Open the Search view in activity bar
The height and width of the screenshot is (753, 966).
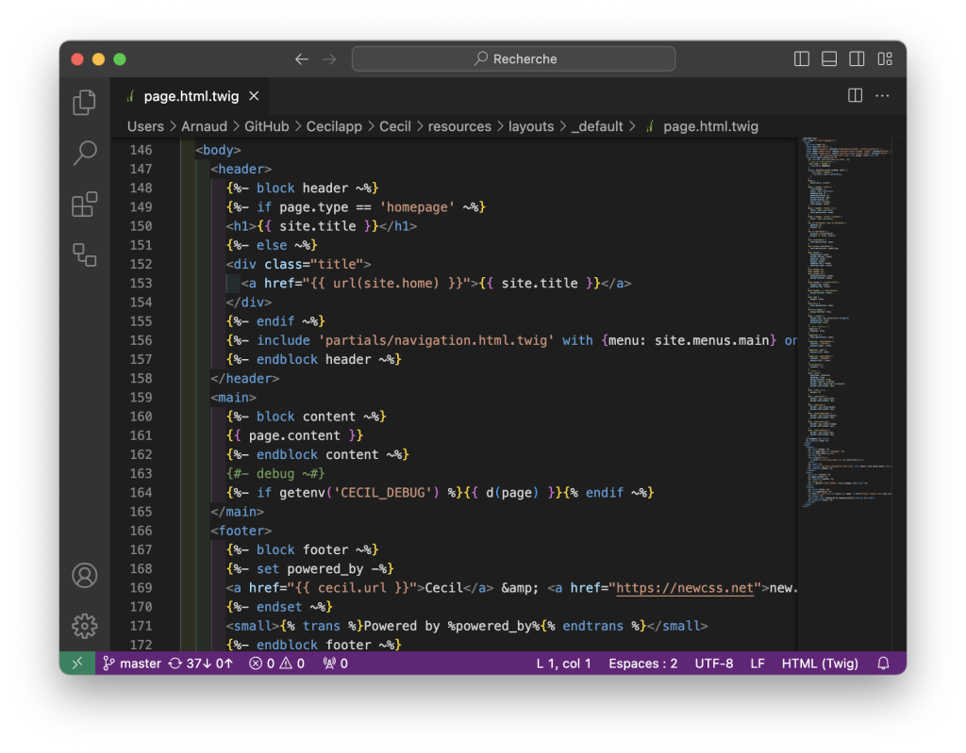[85, 153]
